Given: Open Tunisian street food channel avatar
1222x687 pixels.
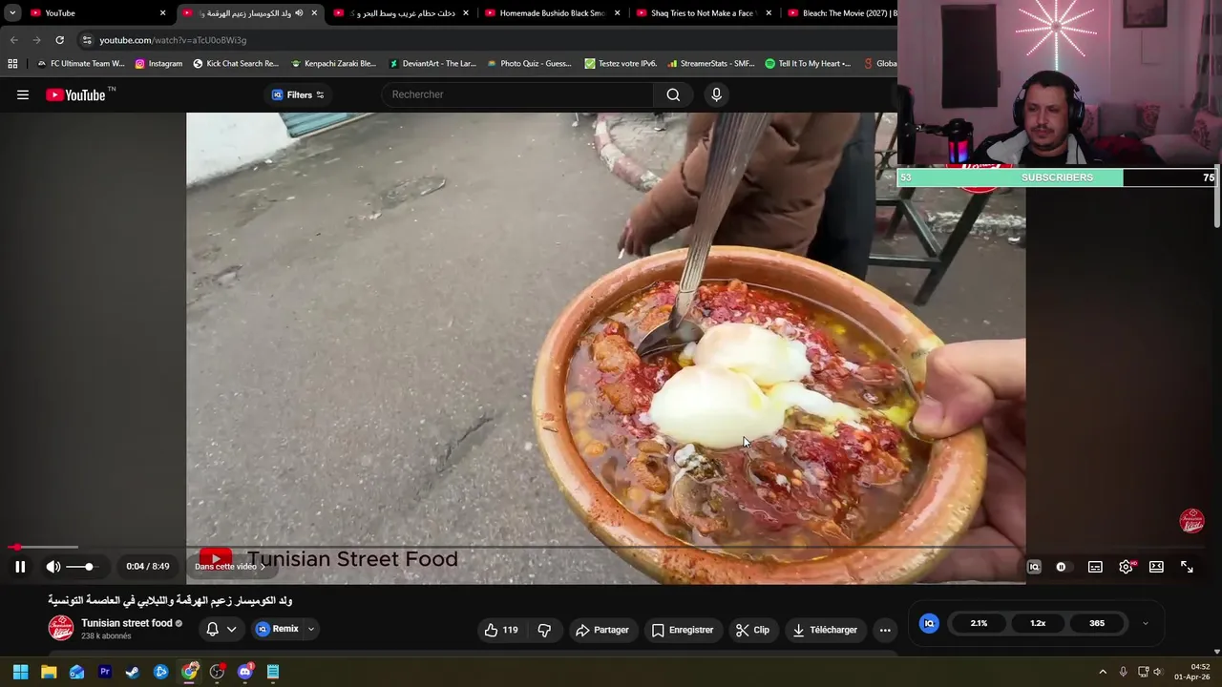Looking at the screenshot, I should point(61,628).
